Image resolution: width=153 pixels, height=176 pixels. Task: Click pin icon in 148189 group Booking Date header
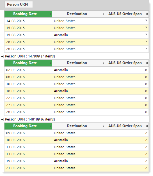[50, 126]
